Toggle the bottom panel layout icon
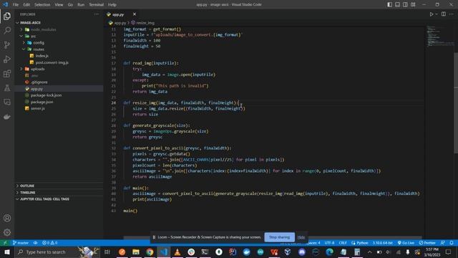The height and width of the screenshot is (258, 458). click(x=398, y=4)
